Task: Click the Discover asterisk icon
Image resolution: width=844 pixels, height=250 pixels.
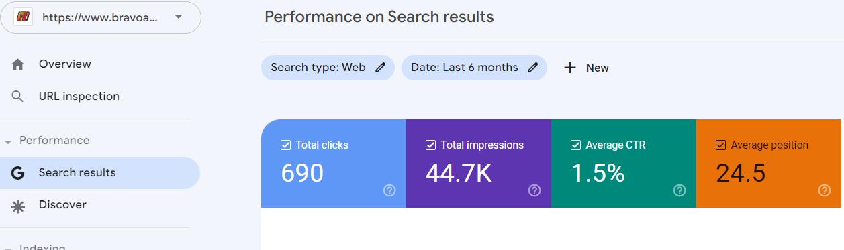Action: [18, 205]
